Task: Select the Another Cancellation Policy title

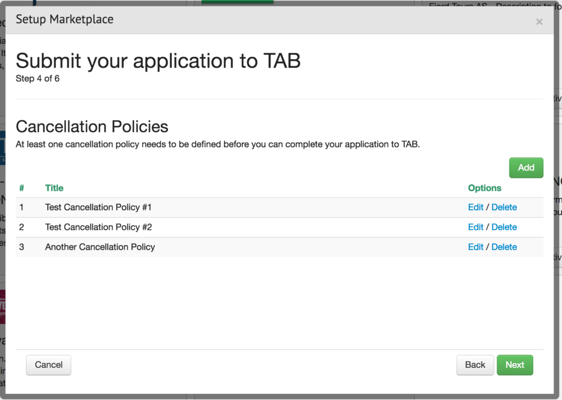Action: 100,247
